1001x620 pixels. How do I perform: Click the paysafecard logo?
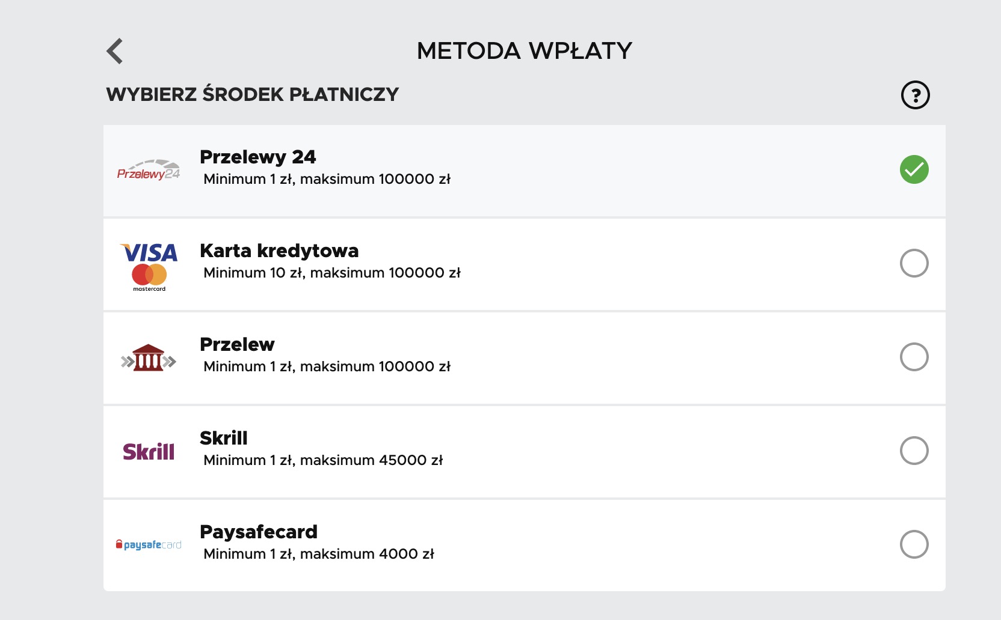click(x=149, y=545)
